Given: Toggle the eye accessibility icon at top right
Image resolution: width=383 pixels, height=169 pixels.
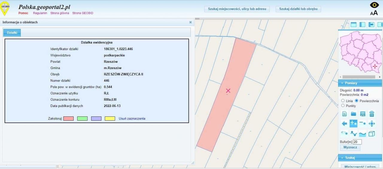Looking at the screenshot, I should pos(374,5).
